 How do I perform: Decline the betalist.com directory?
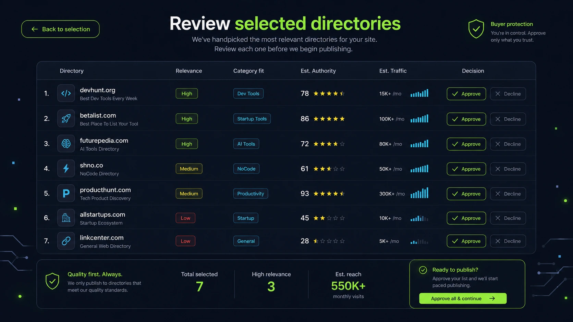tap(508, 119)
